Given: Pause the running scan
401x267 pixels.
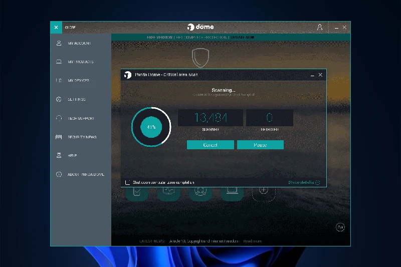Looking at the screenshot, I should 260,145.
